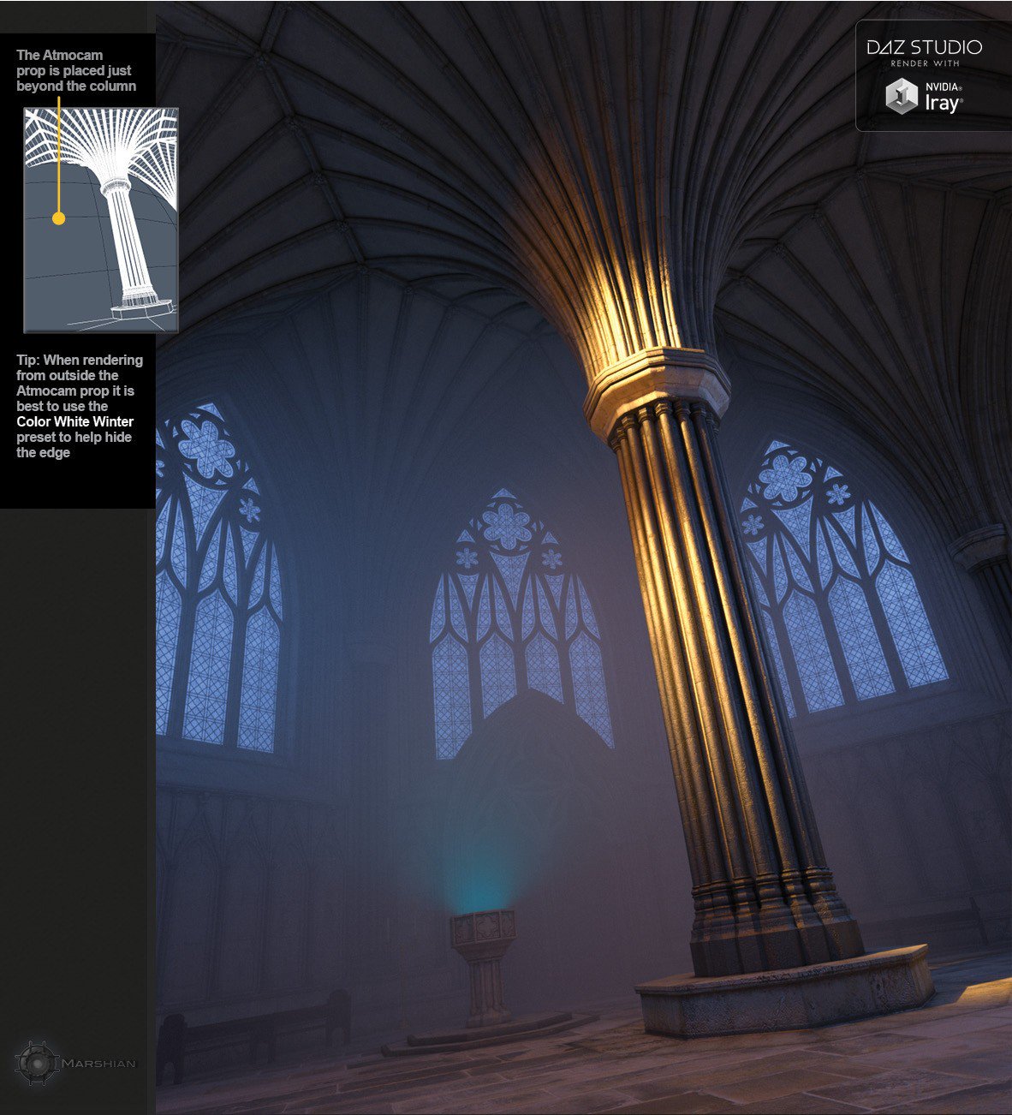Click the yellow dot marker in the wireframe
Image resolution: width=1012 pixels, height=1115 pixels.
[58, 218]
